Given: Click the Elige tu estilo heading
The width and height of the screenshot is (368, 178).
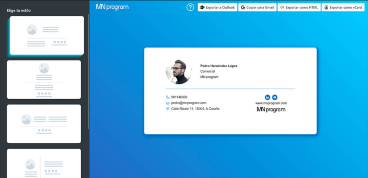Looking at the screenshot, I should click(19, 10).
